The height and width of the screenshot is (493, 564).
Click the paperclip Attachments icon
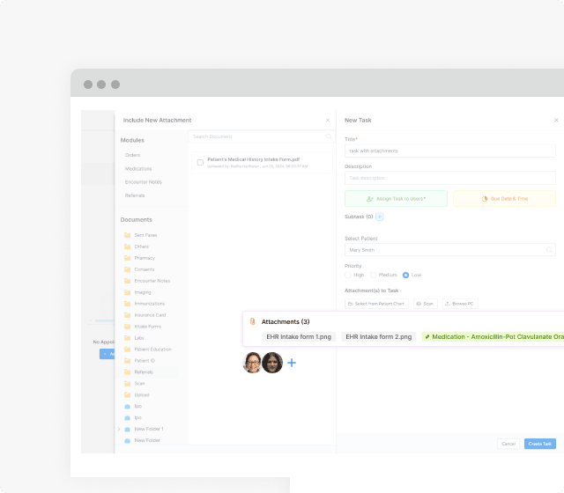tap(252, 321)
